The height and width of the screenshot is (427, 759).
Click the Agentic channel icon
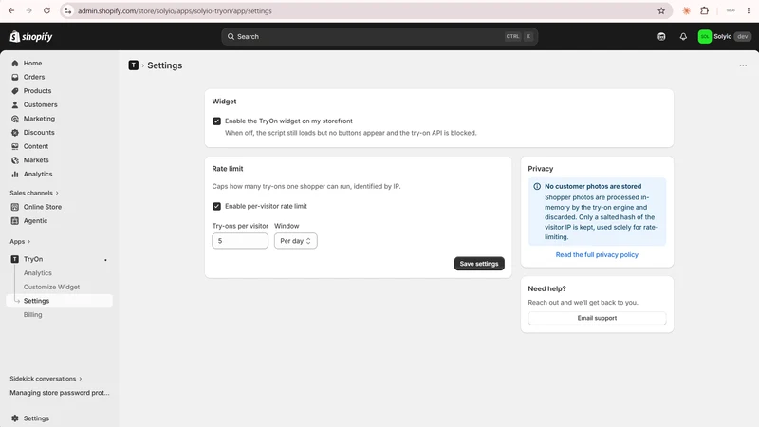tap(15, 221)
